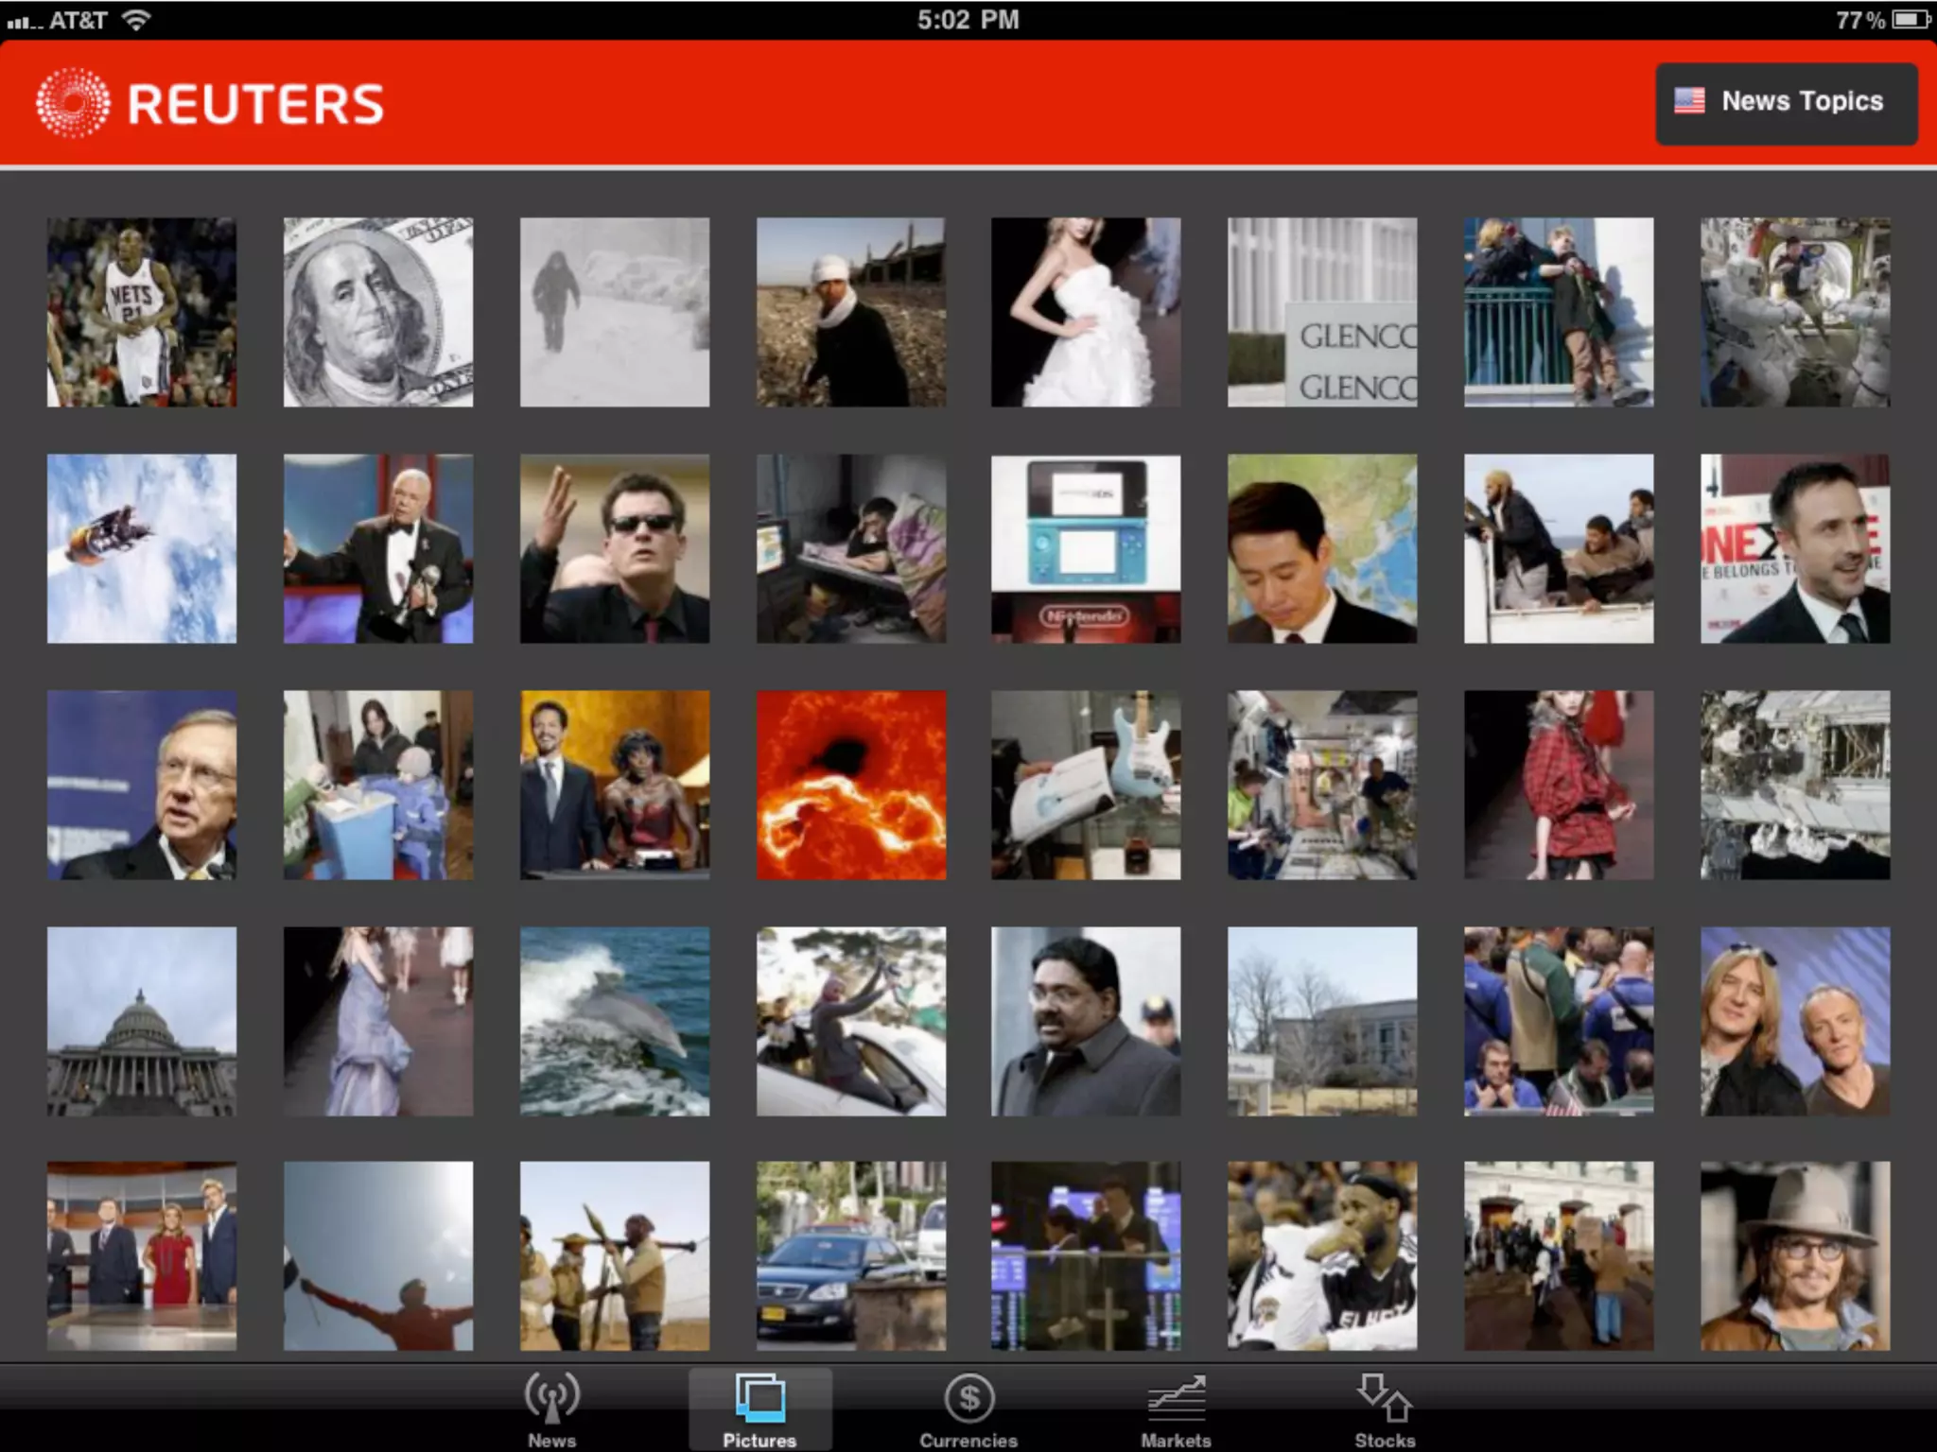Click the US flag icon
This screenshot has width=1937, height=1452.
point(1689,101)
